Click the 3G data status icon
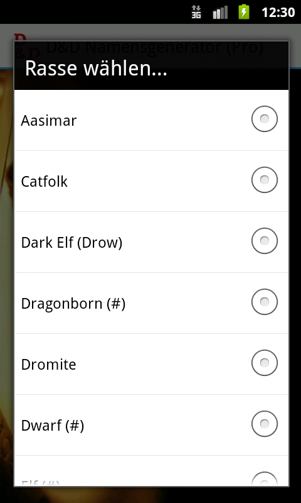Image resolution: width=301 pixels, height=503 pixels. coord(196,12)
